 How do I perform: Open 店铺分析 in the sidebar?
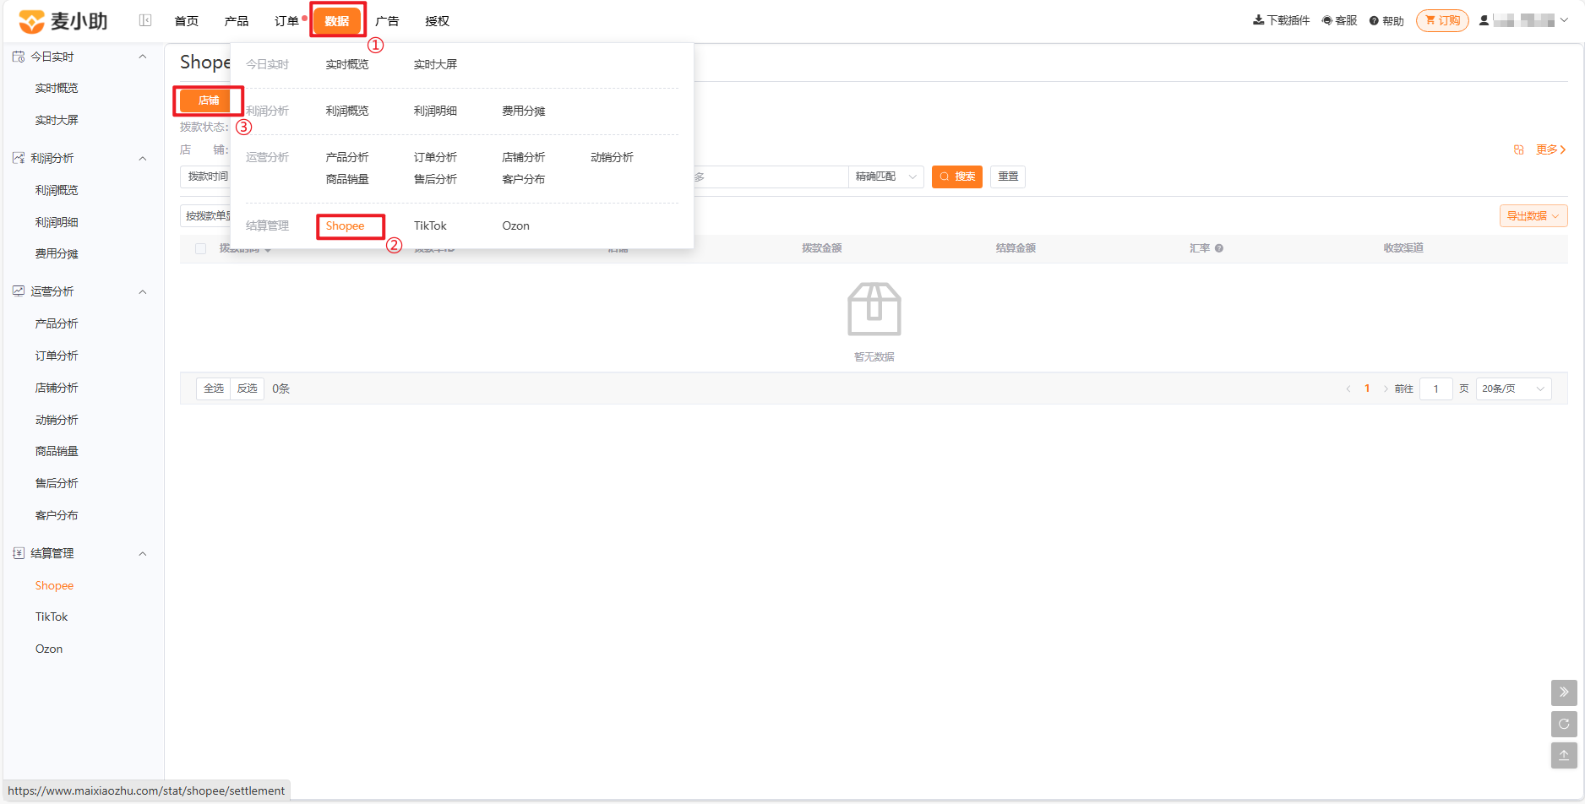57,388
